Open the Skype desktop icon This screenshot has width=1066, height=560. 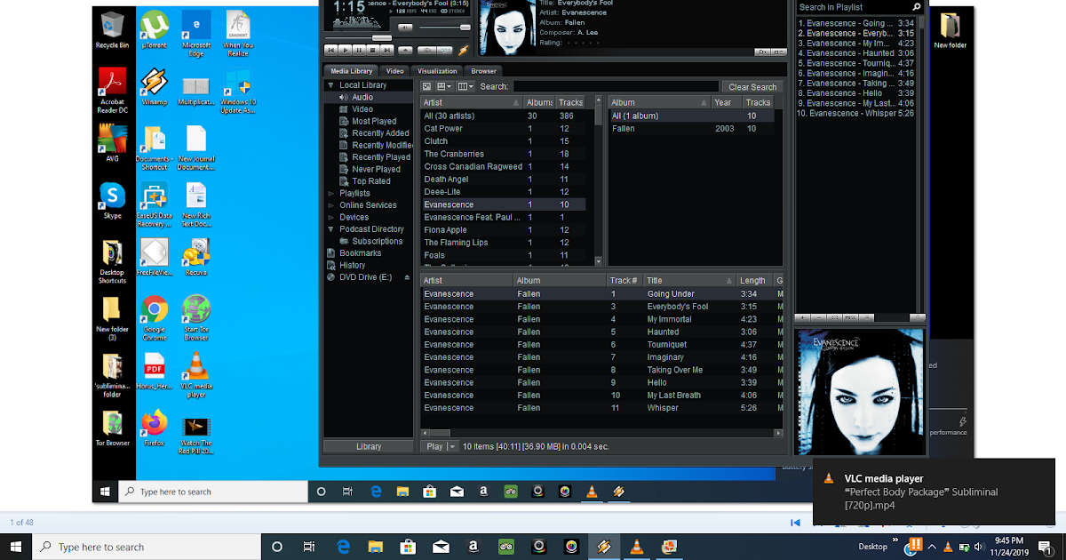[113, 201]
